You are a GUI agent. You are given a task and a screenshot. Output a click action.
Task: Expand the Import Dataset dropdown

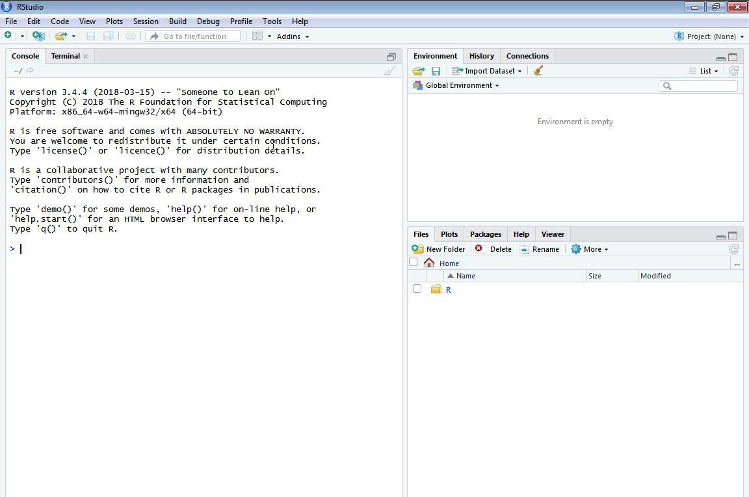pos(486,70)
